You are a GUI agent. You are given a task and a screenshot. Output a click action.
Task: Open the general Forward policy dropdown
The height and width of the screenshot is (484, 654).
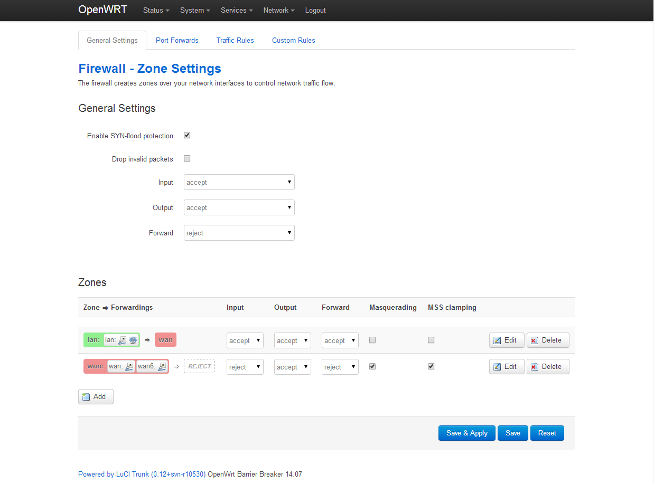click(239, 233)
